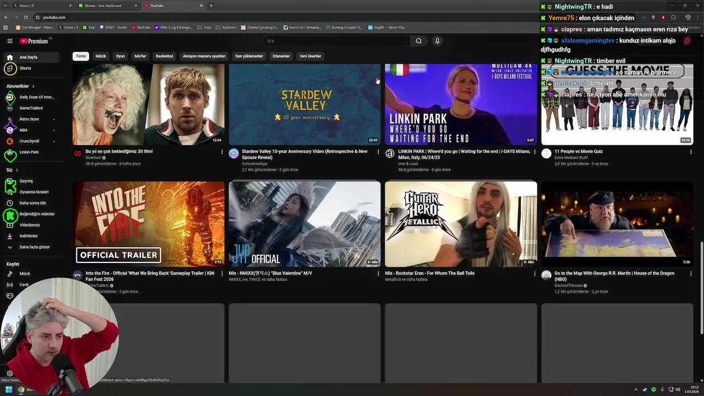This screenshot has width=704, height=396.
Task: Open the Sinemori channel avatar
Action: 78,153
